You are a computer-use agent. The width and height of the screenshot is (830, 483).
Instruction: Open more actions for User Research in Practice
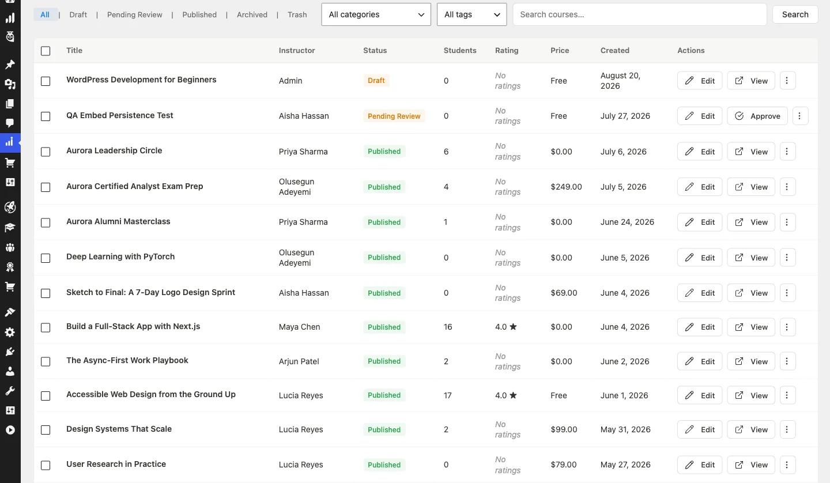coord(787,465)
